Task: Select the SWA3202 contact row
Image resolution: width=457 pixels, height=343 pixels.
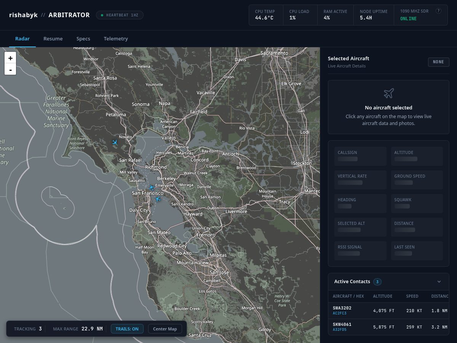Action: click(388, 311)
